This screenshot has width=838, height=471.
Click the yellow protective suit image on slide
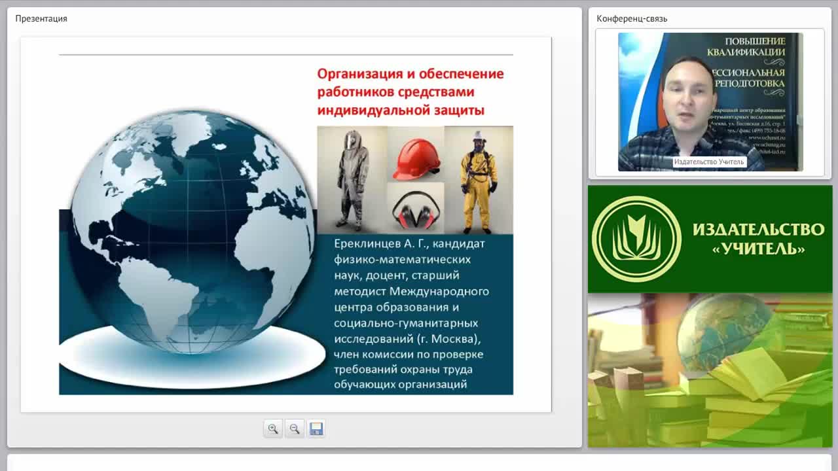[x=479, y=181]
